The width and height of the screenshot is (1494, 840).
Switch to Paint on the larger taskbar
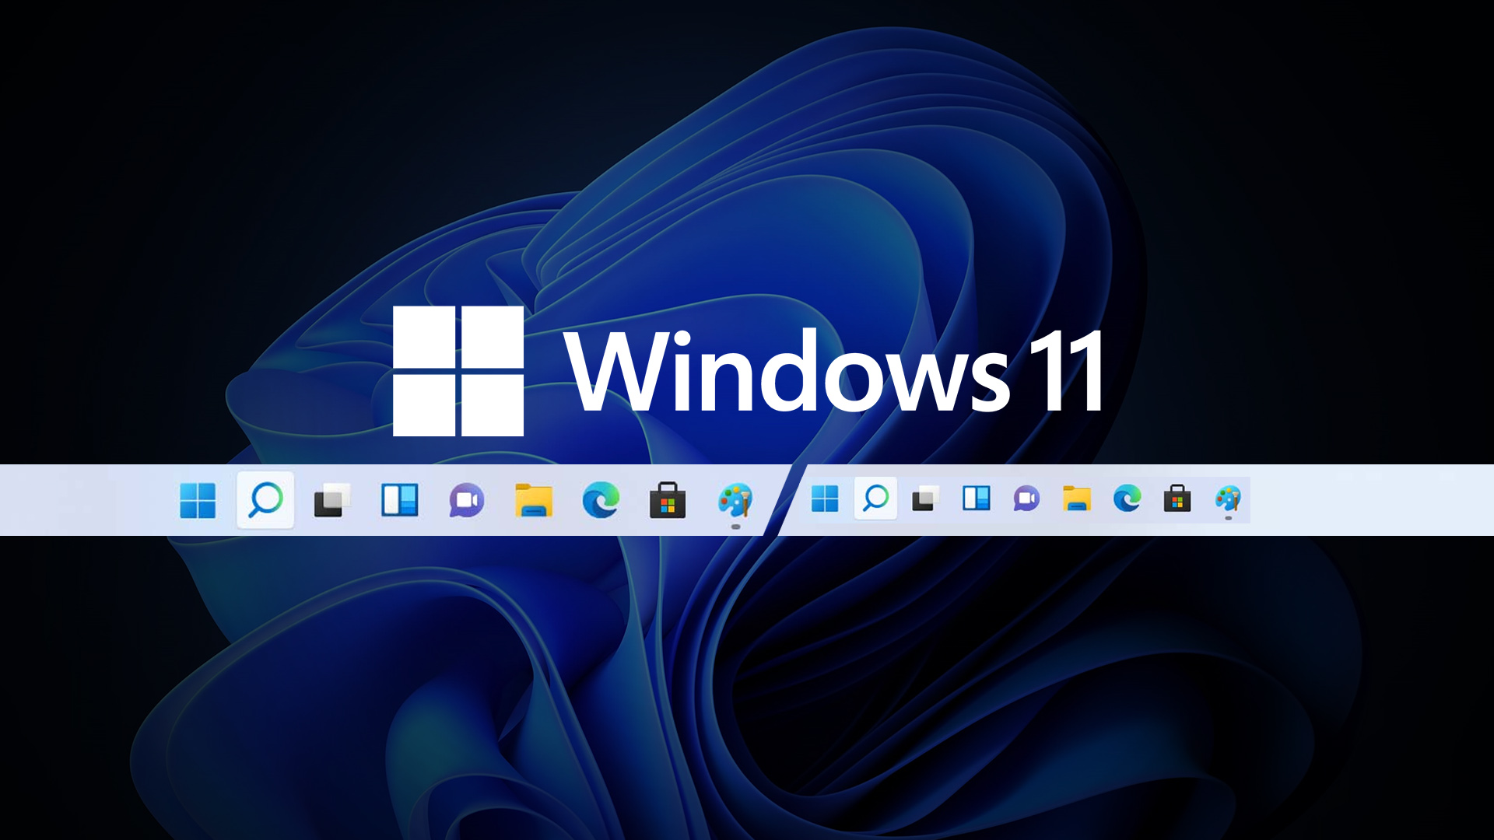735,500
